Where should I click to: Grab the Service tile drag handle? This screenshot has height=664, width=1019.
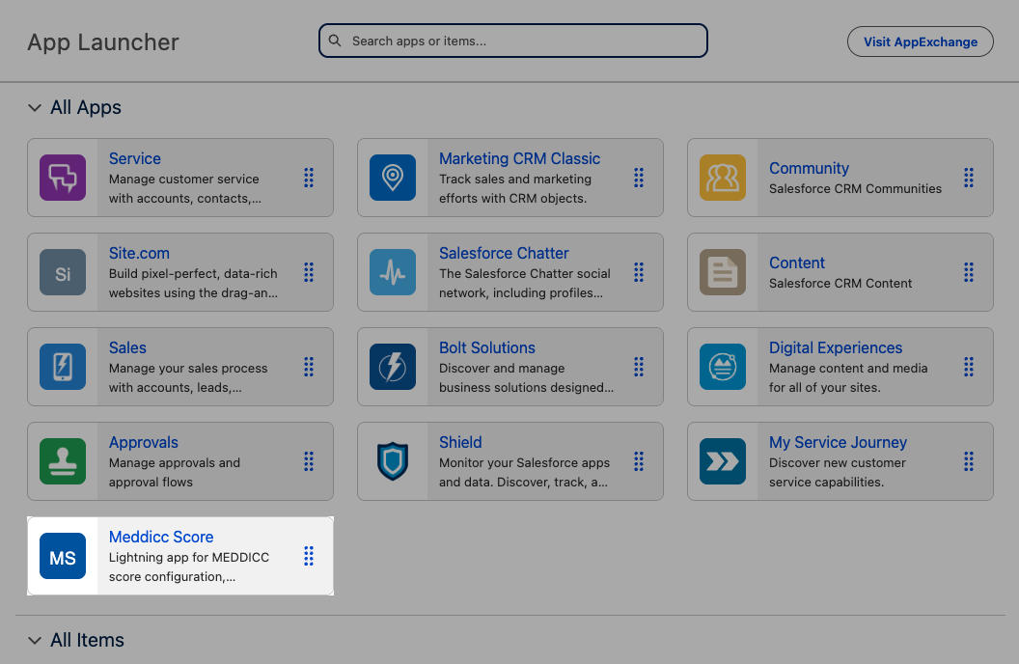tap(309, 178)
